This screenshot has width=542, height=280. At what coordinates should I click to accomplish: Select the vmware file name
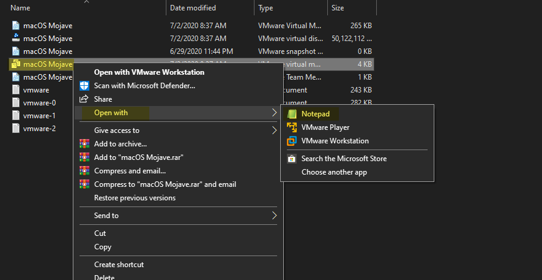(x=36, y=90)
